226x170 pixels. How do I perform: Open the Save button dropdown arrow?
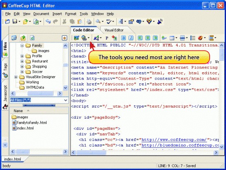[19, 22]
